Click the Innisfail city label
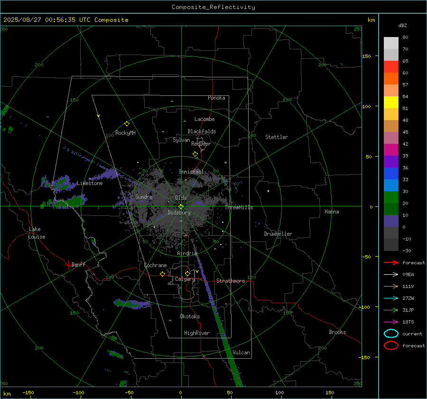The width and height of the screenshot is (427, 399). 192,172
